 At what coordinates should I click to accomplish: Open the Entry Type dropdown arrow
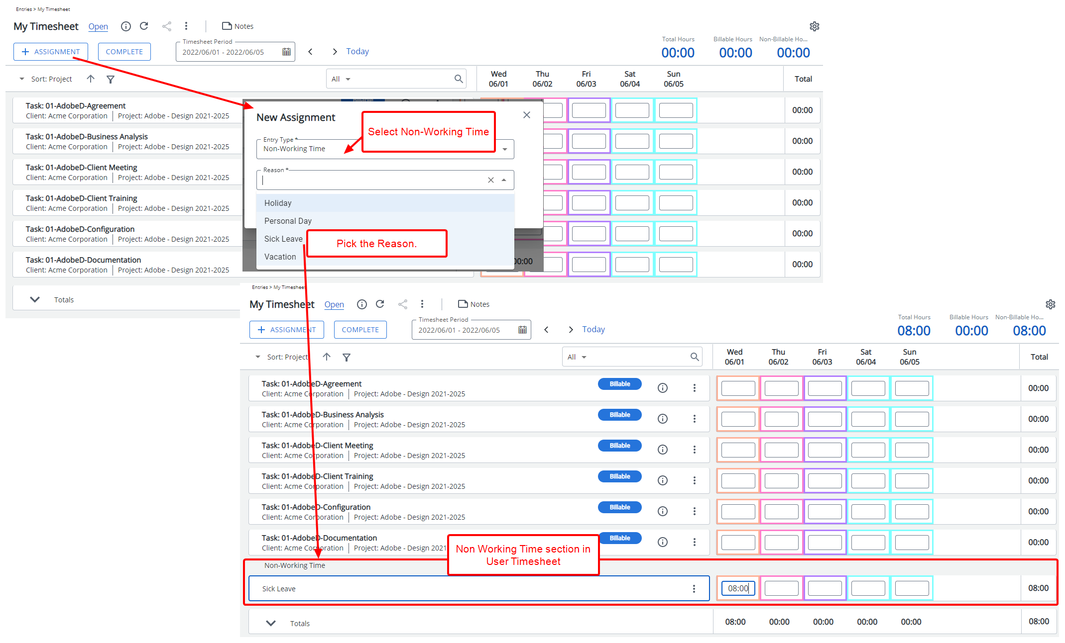(505, 149)
